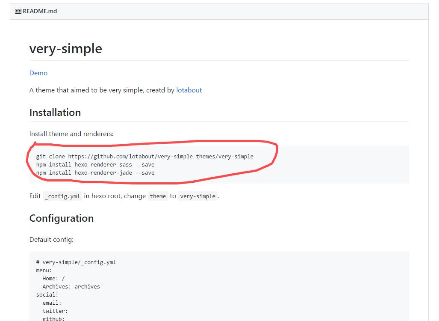Click the very-simple main heading
Image resolution: width=439 pixels, height=321 pixels.
pyautogui.click(x=65, y=48)
